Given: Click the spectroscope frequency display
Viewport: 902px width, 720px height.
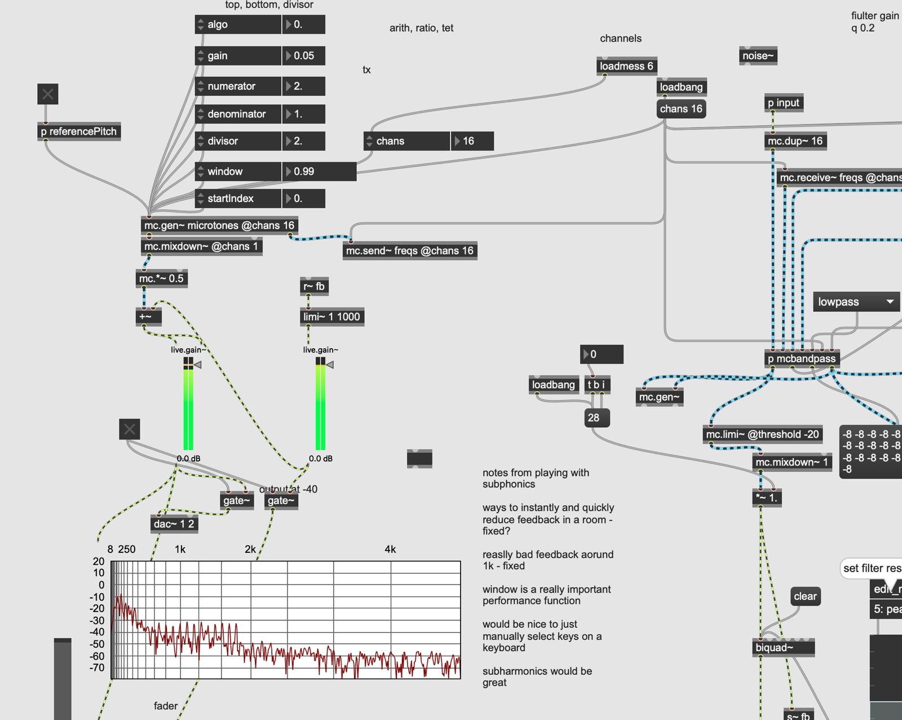Looking at the screenshot, I should click(286, 620).
